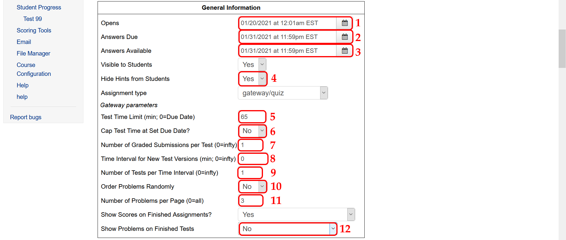
Task: Expand Show Scores on Finished Assignments dropdown
Action: click(297, 215)
